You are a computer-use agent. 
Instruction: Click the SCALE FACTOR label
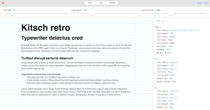click(x=147, y=10)
